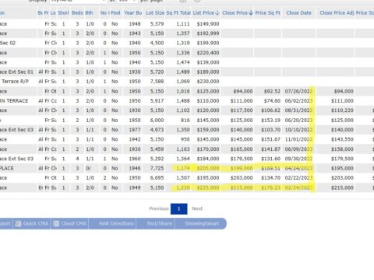The height and width of the screenshot is (280, 374).
Task: Sort listings by Year Built column
Action: 132,12
